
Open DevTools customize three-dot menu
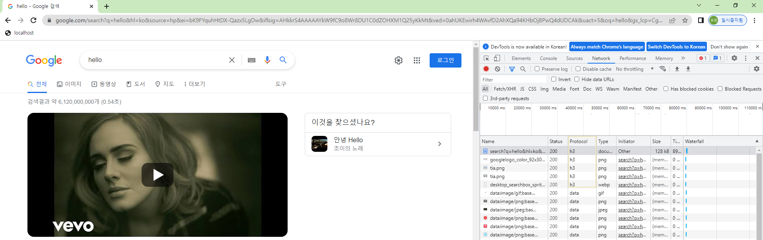[x=745, y=58]
